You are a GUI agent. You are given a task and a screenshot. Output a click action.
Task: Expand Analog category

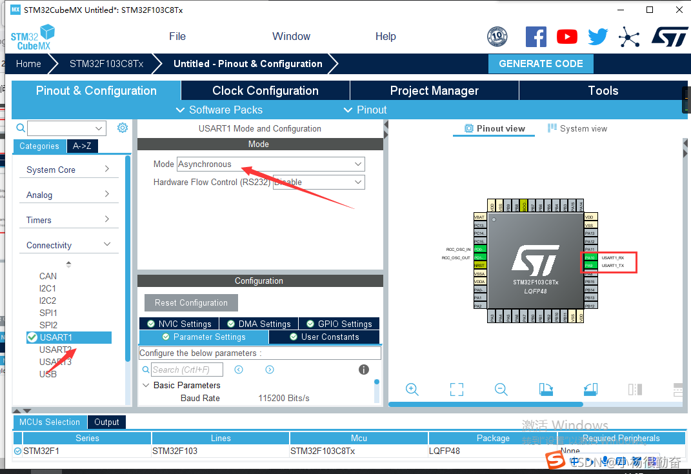coord(69,195)
